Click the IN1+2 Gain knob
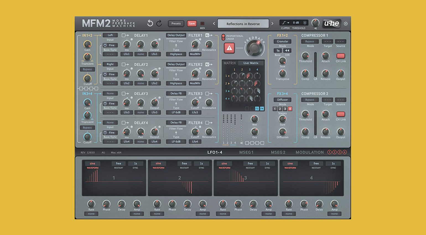This screenshot has width=426, height=235. (87, 44)
